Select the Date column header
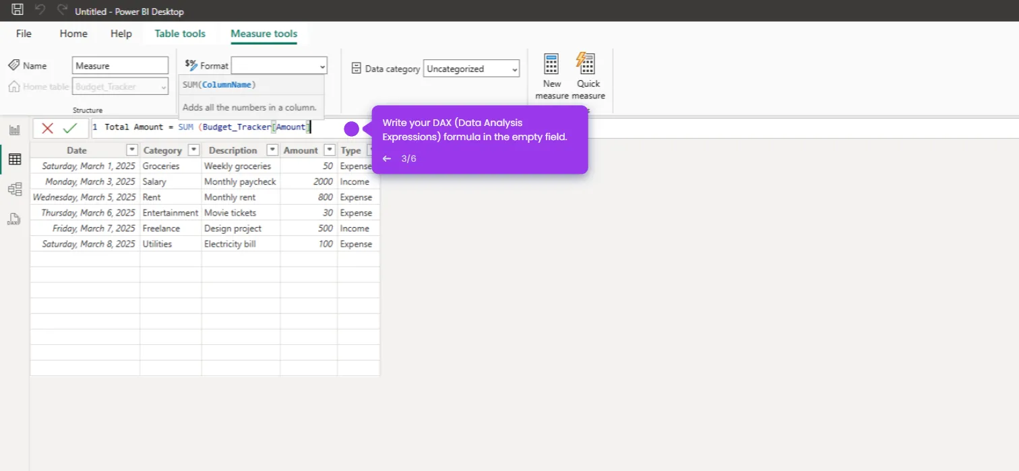Image resolution: width=1019 pixels, height=471 pixels. [x=77, y=150]
